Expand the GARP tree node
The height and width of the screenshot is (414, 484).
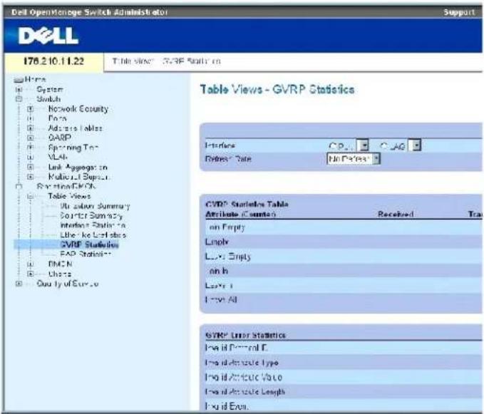click(30, 138)
